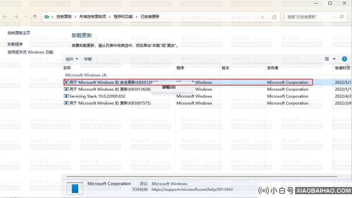The height and width of the screenshot is (198, 352).
Task: Click the icon beside KB5013628 update
Action: click(66, 89)
